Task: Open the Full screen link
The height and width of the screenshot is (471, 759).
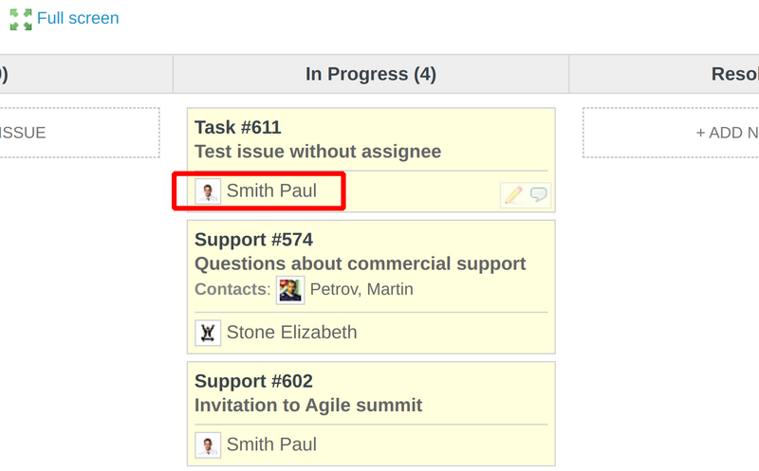Action: click(x=78, y=19)
